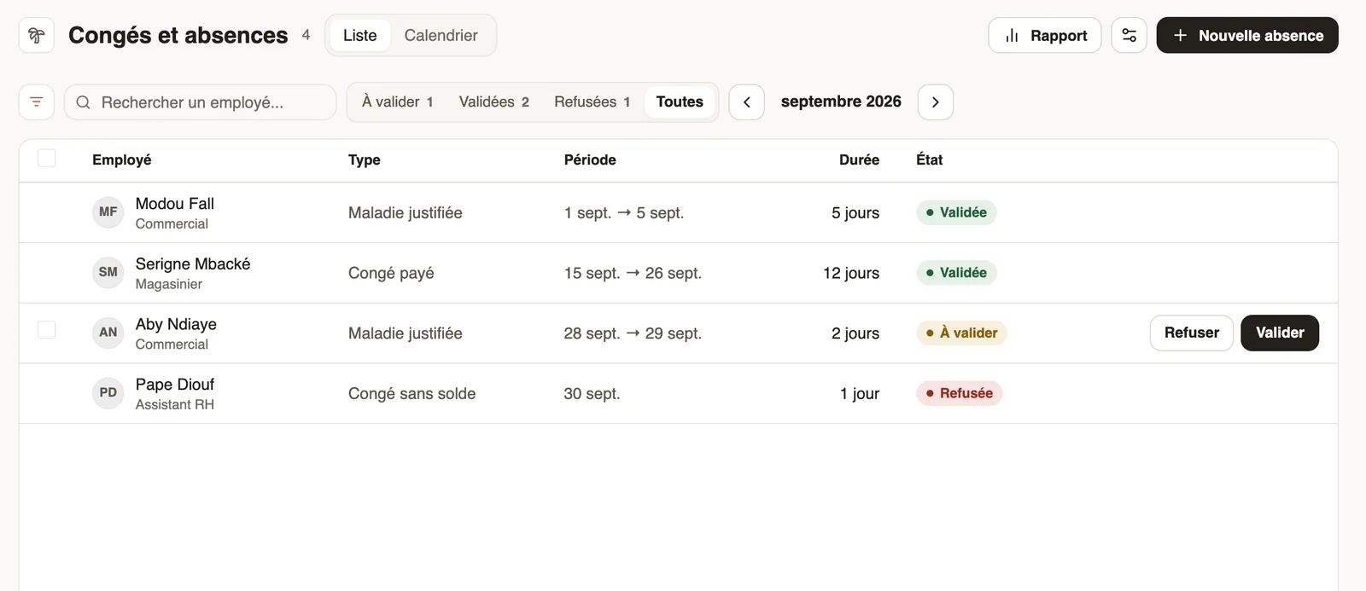Click the À valider status badge in Aby Ndiaye's row

[x=962, y=333]
